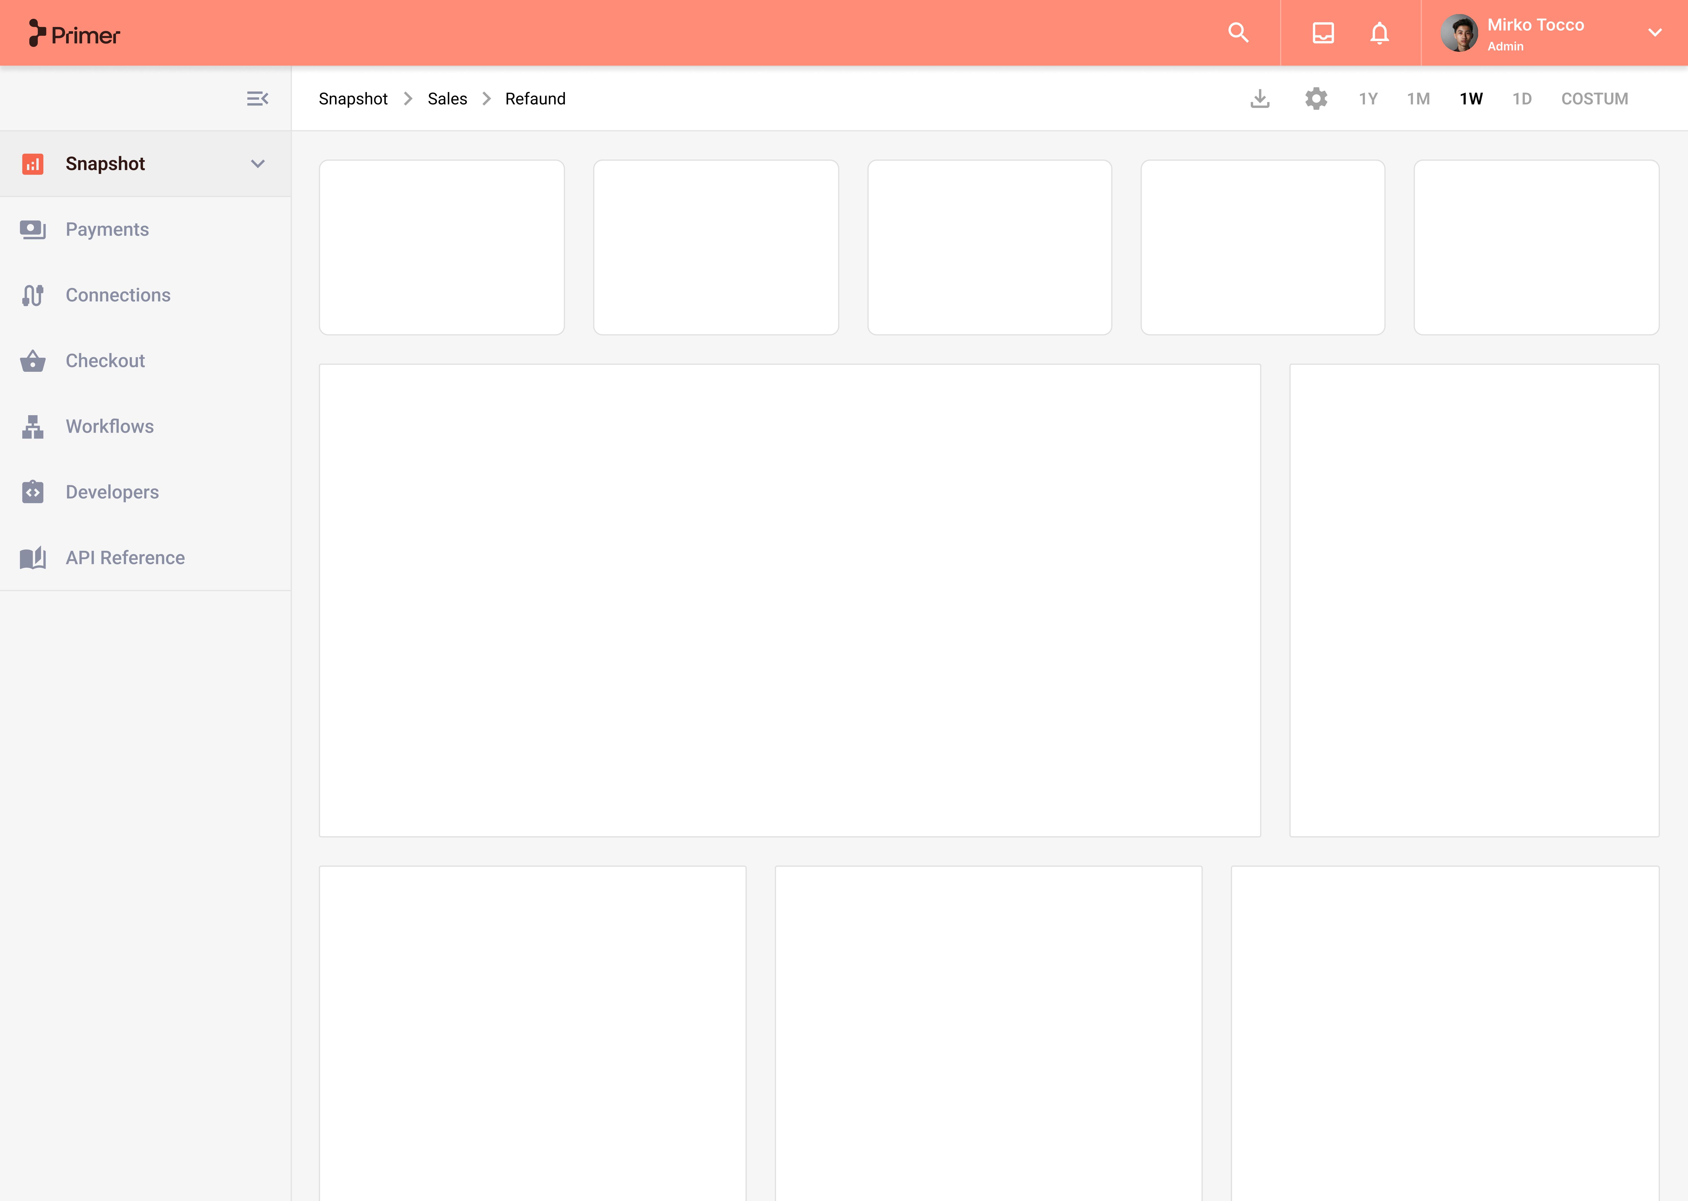Open the Checkout section
1688x1201 pixels.
point(146,361)
